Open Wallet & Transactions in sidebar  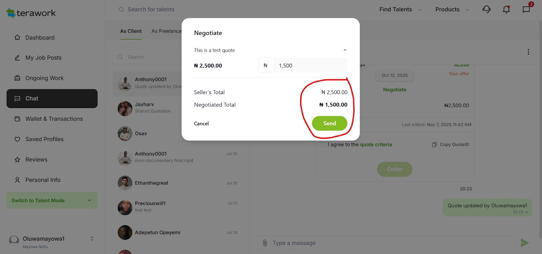tap(54, 119)
